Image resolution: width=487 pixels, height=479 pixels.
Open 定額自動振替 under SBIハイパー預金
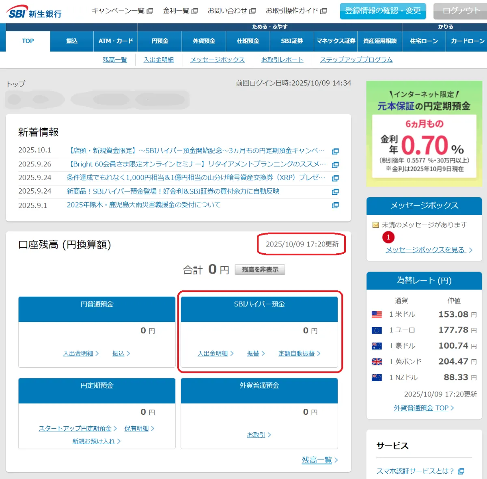point(296,354)
